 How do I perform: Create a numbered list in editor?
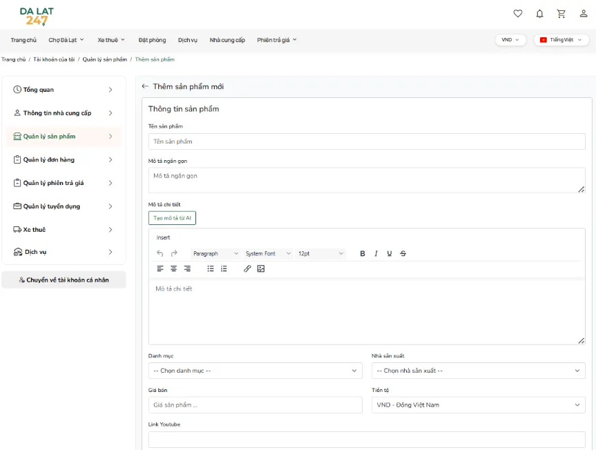coord(224,268)
